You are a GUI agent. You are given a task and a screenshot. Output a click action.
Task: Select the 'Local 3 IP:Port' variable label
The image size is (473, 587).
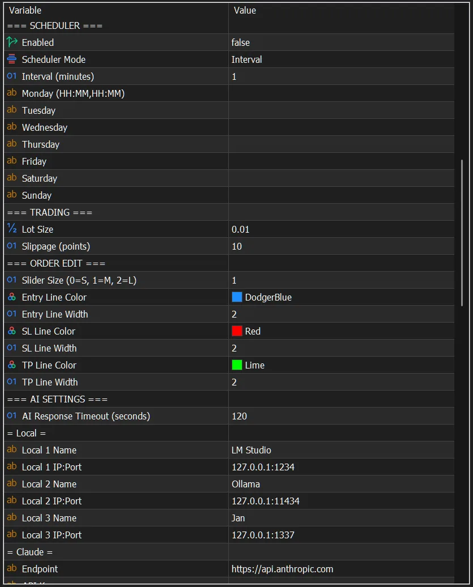(52, 535)
